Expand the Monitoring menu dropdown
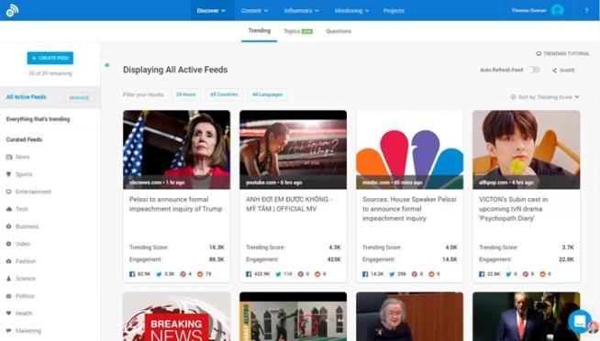Screen dimensions: 600x341 tap(351, 11)
